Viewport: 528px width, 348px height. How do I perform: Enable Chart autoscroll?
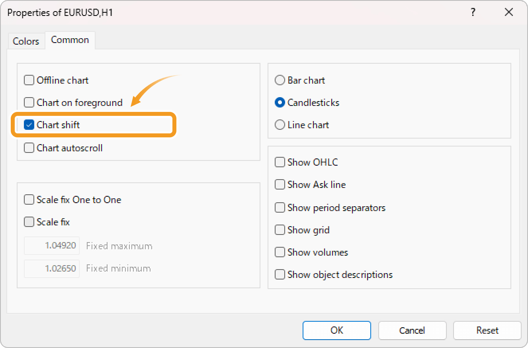tap(29, 148)
